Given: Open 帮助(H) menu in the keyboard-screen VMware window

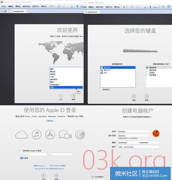Looking at the screenshot, I should pyautogui.click(x=117, y=7).
